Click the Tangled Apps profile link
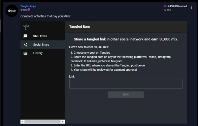This screenshot has height=126, width=198. click(28, 6)
